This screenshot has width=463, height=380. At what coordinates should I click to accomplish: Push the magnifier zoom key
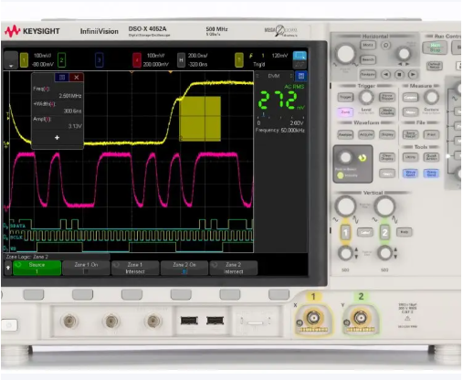[386, 46]
